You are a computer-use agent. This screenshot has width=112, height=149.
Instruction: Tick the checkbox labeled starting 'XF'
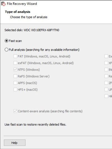point(106,63)
